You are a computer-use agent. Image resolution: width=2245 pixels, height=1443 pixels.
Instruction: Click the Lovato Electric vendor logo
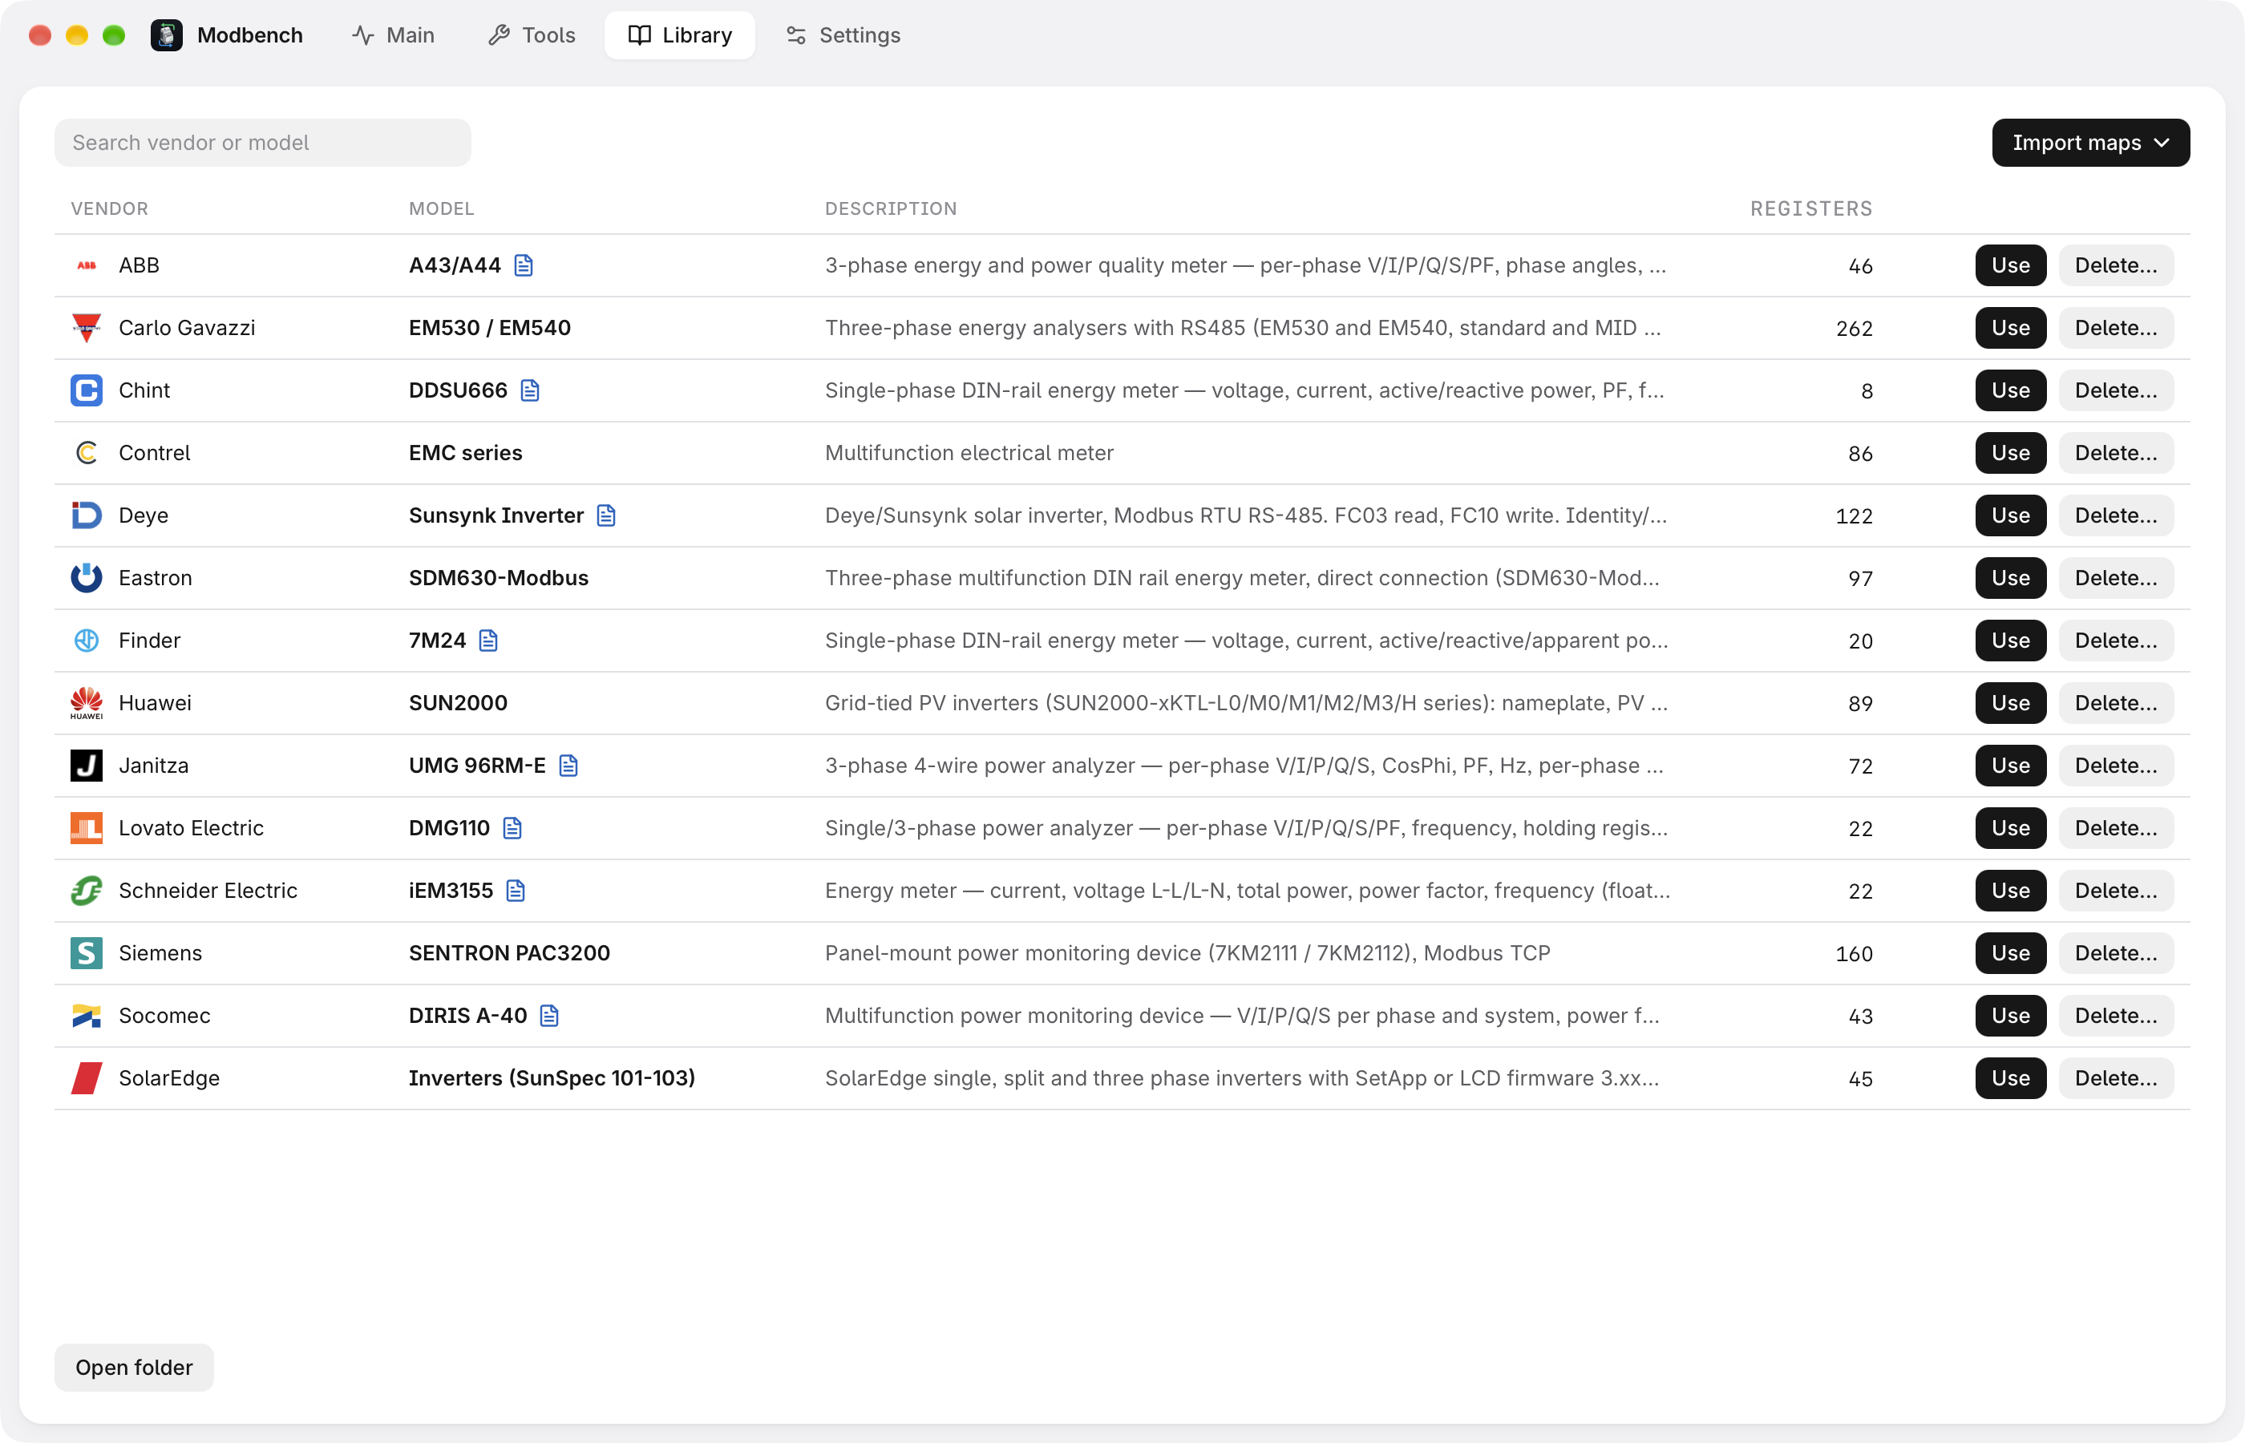87,827
